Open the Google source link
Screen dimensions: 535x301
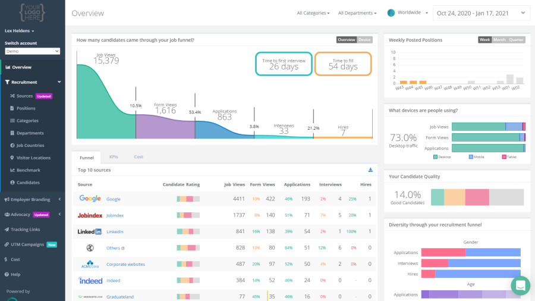coord(114,199)
